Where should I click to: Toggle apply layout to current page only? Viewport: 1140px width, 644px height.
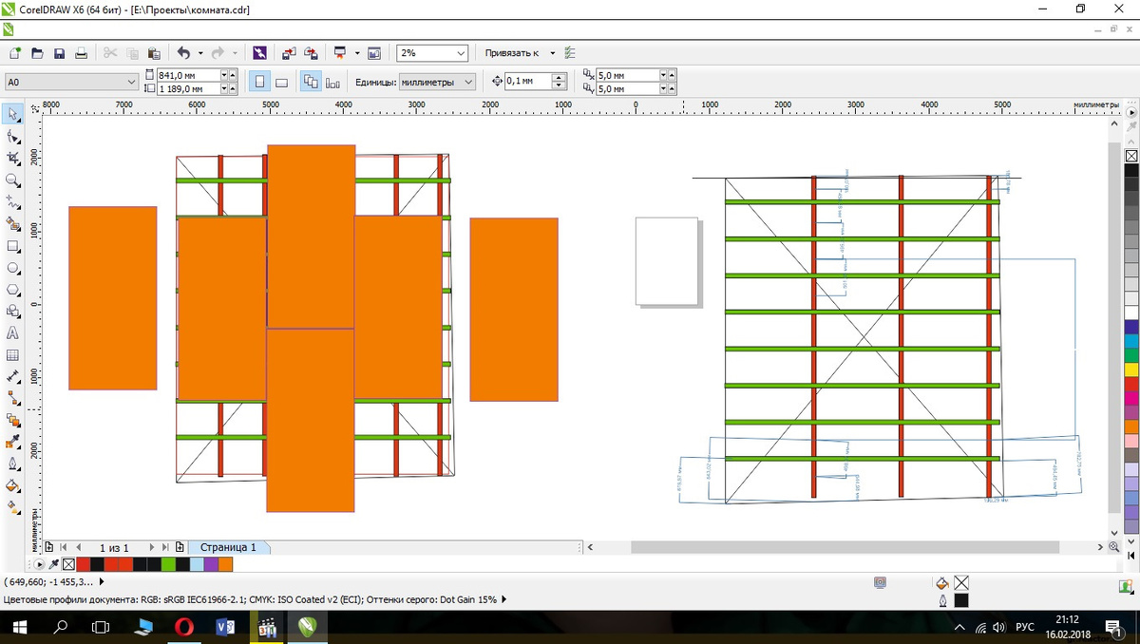332,82
